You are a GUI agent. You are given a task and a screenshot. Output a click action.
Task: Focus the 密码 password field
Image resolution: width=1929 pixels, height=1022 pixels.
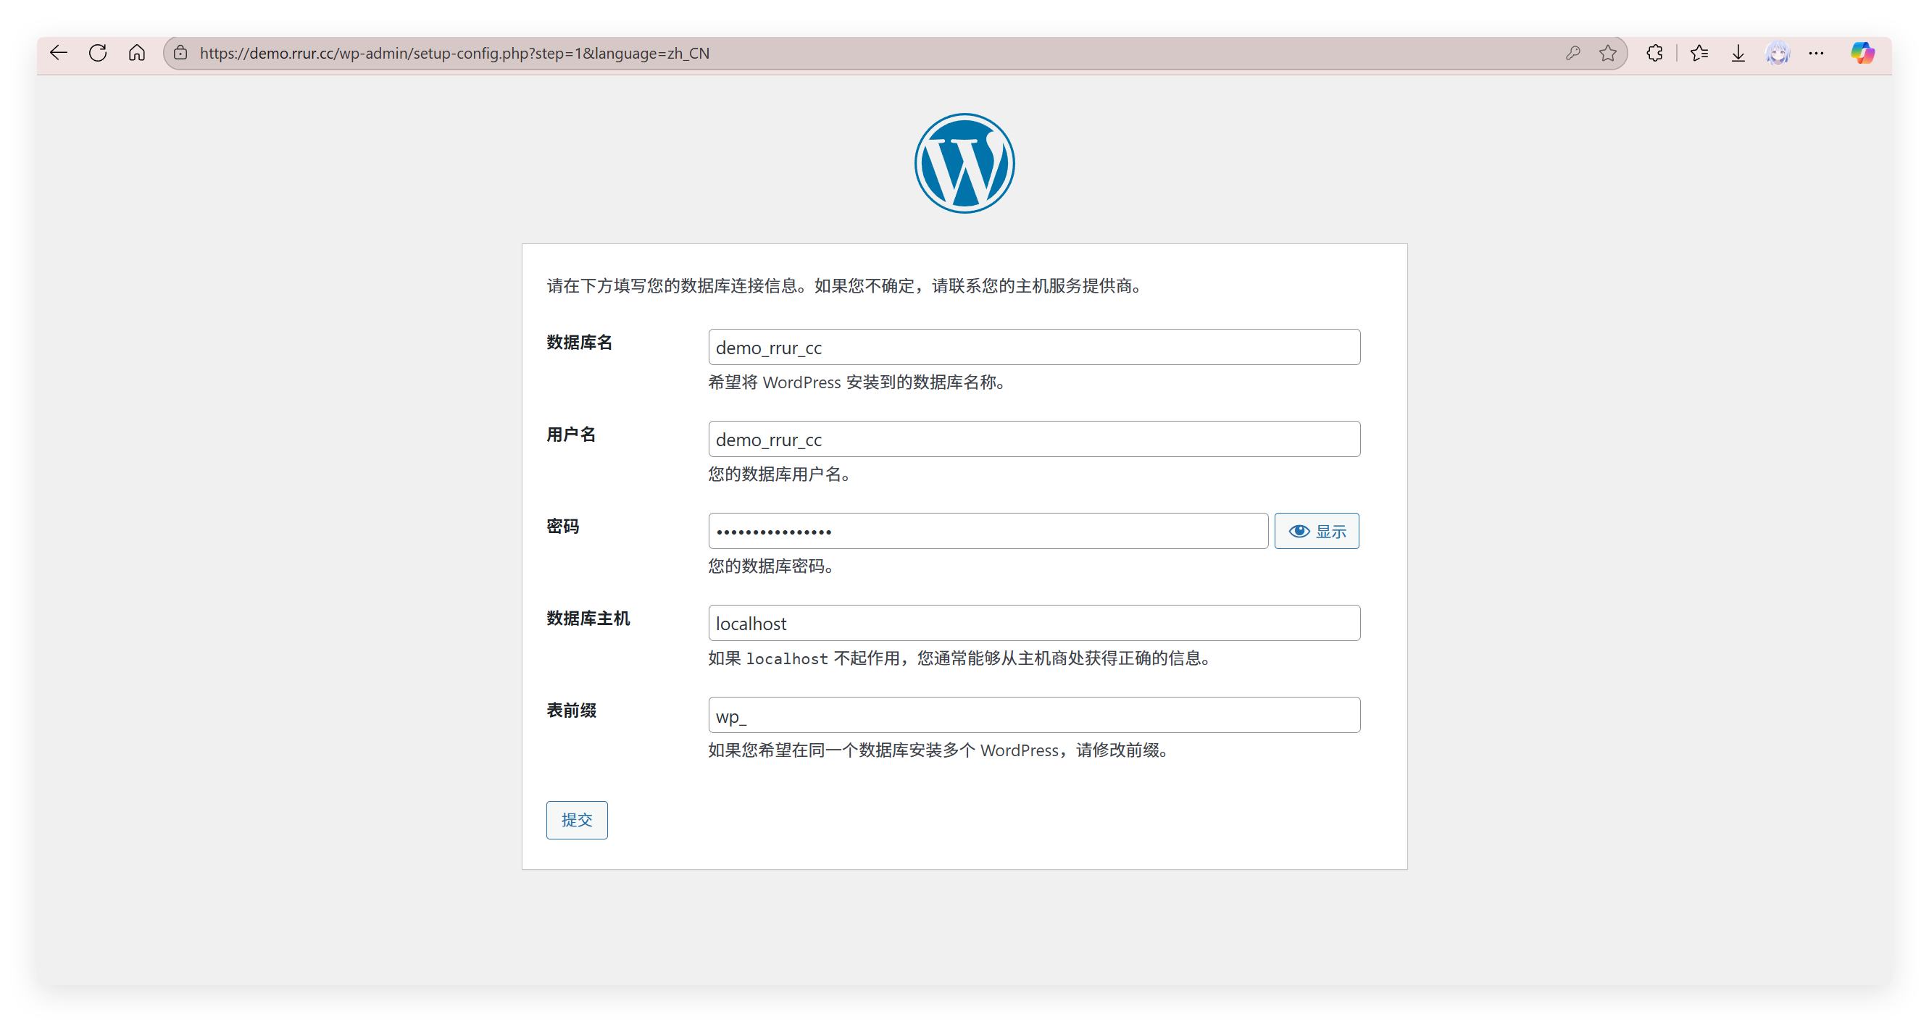coord(988,532)
